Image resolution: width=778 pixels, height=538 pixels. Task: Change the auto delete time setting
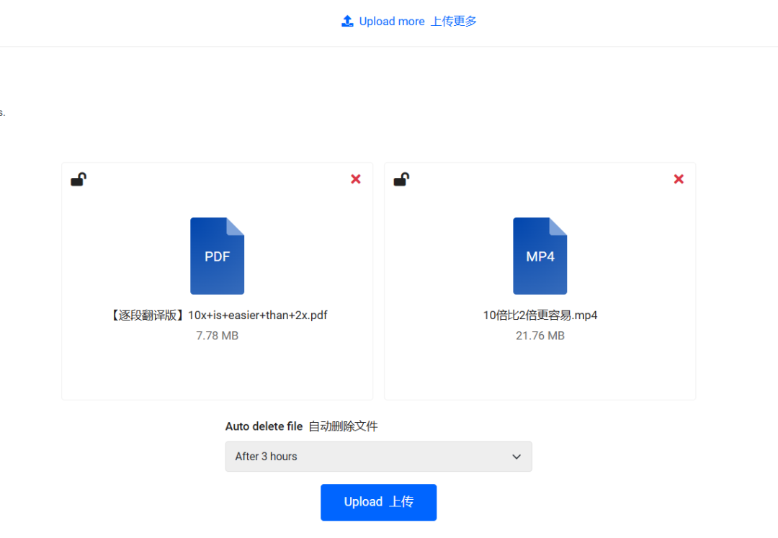(x=378, y=456)
